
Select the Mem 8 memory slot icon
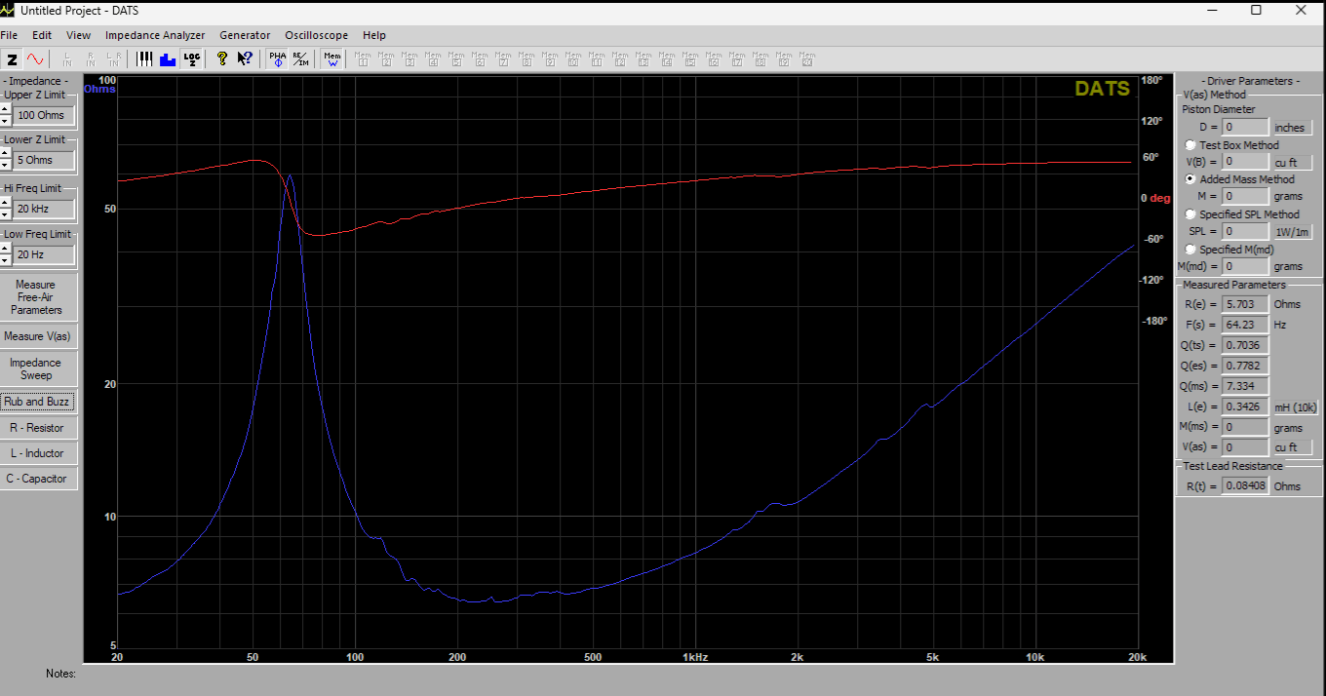click(526, 58)
